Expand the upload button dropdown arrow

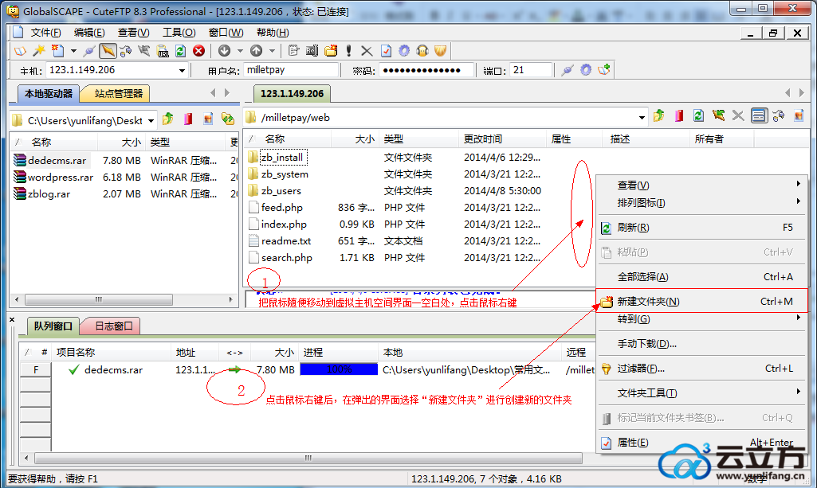(x=272, y=51)
